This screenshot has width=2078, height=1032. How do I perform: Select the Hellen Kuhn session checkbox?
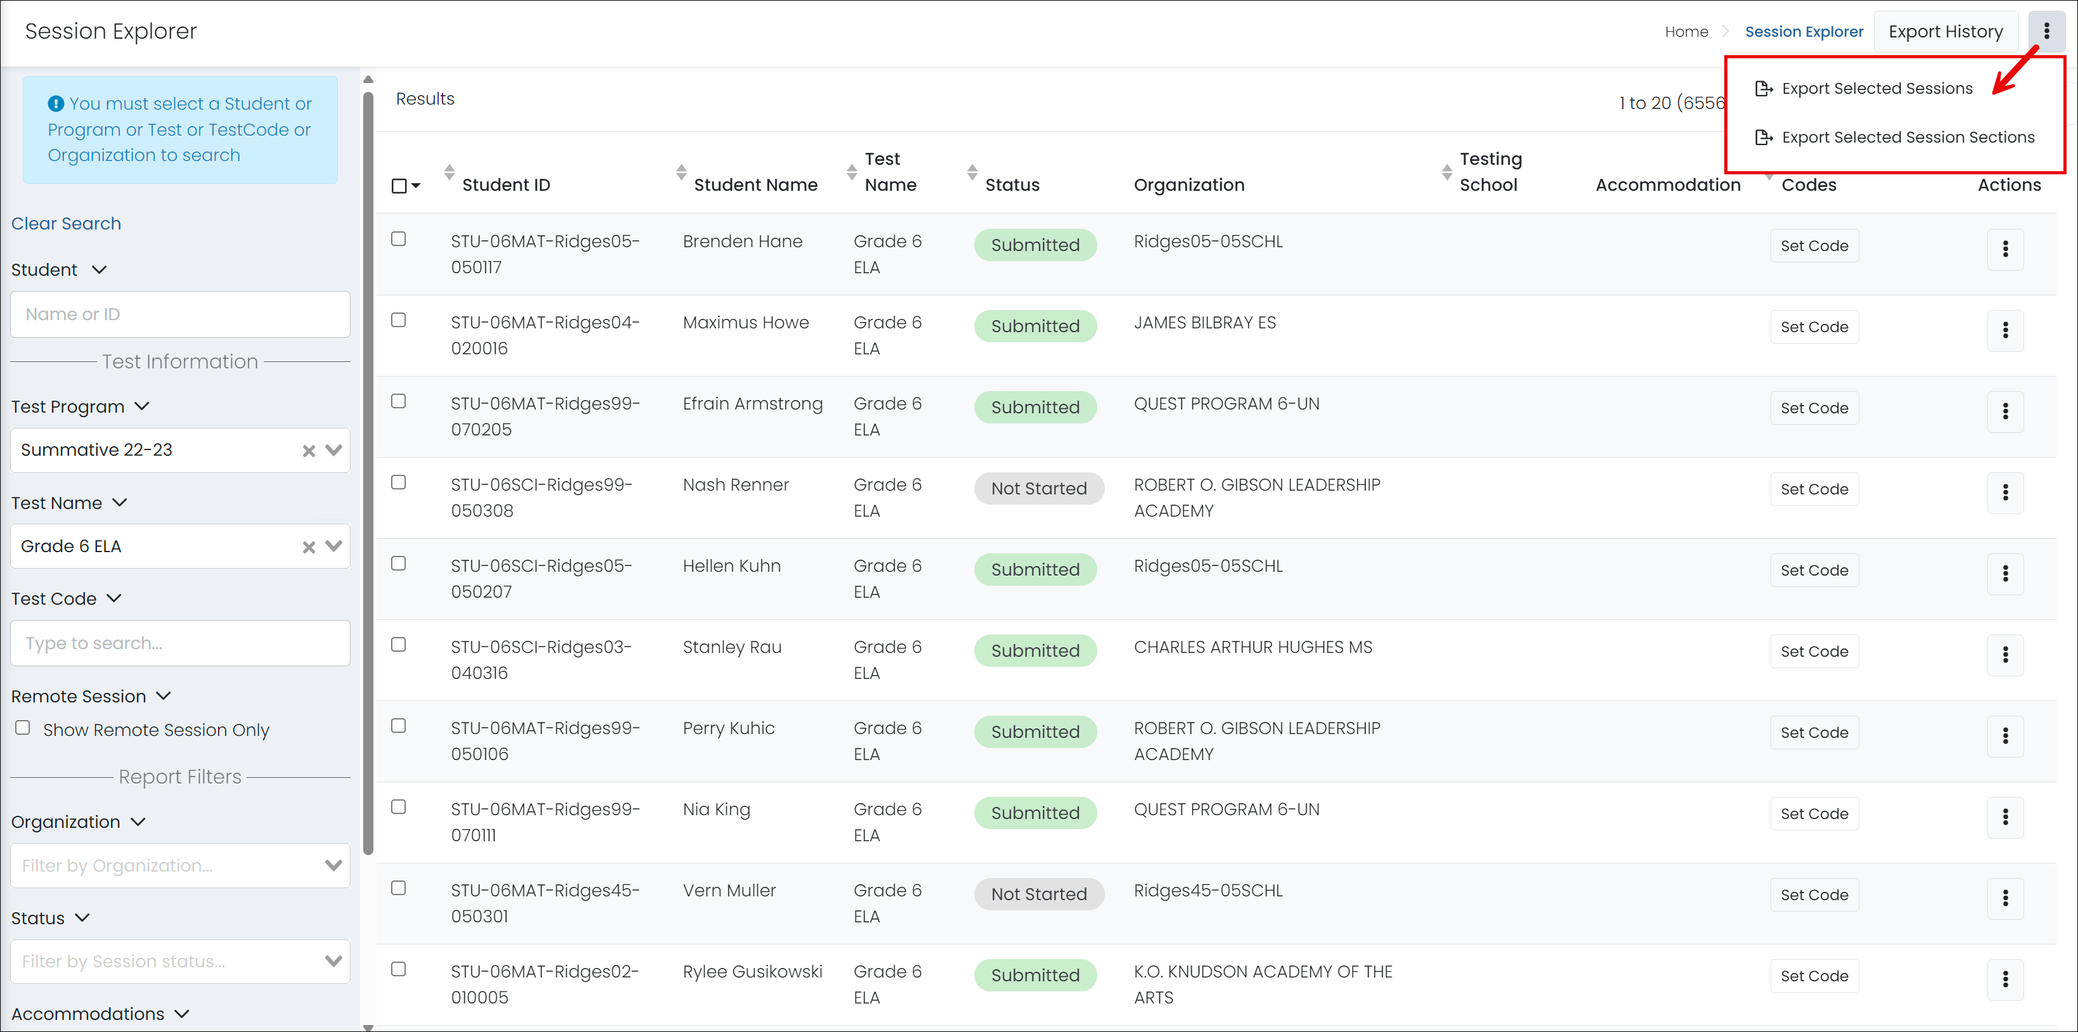pyautogui.click(x=399, y=563)
